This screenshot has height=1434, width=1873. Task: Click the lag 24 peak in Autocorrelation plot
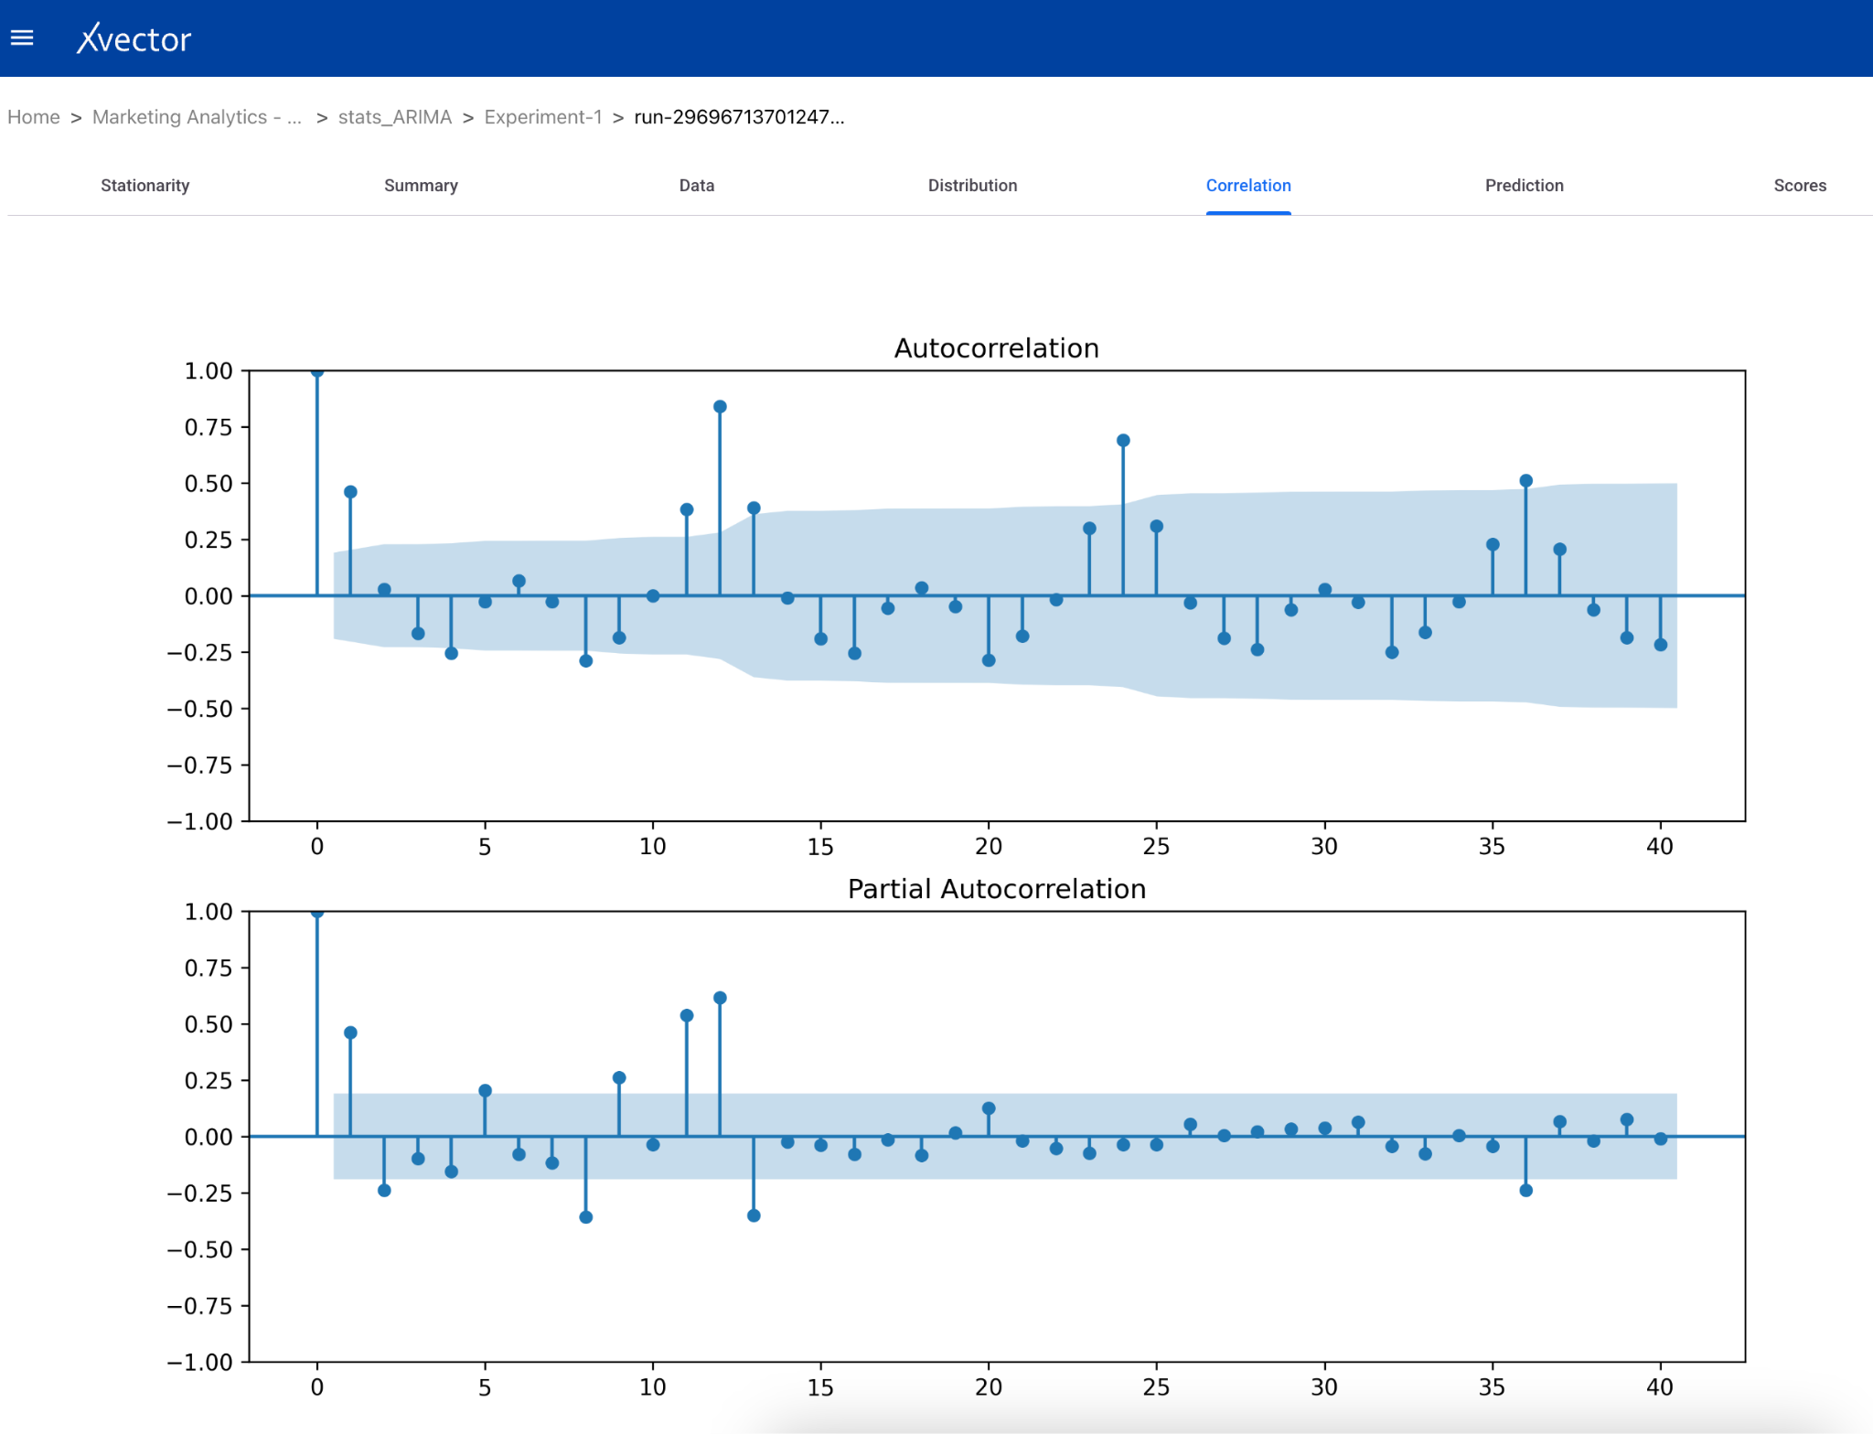pyautogui.click(x=1123, y=441)
